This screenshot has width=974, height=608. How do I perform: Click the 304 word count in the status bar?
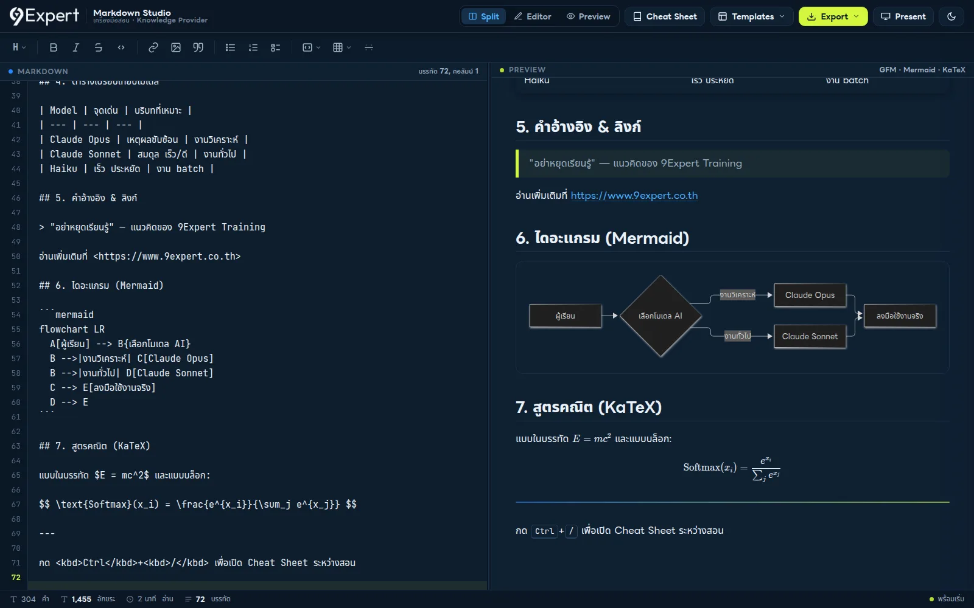(29, 599)
